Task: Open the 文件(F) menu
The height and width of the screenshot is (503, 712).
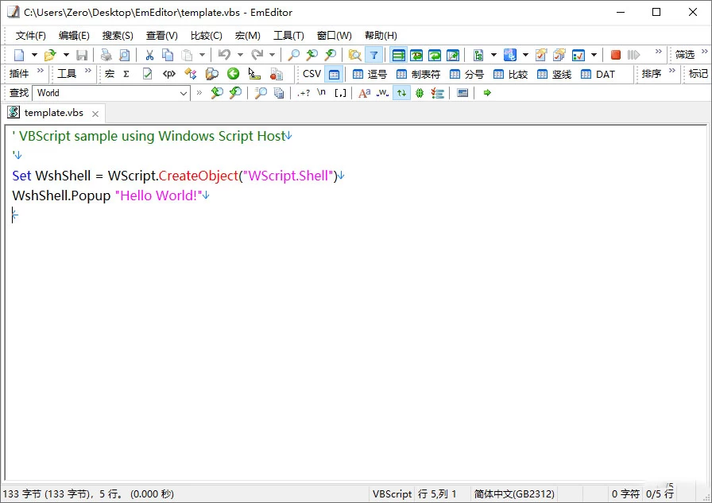Action: pos(30,36)
